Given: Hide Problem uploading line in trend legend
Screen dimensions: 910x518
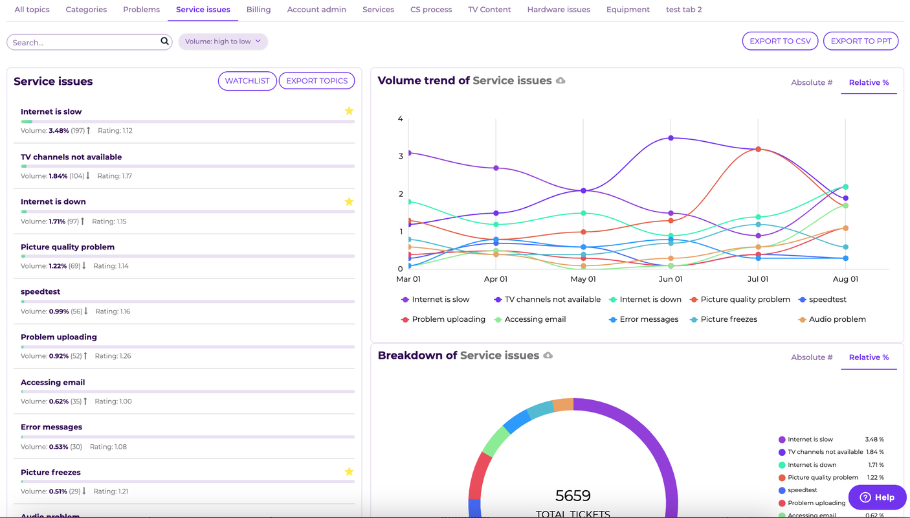Looking at the screenshot, I should 443,319.
